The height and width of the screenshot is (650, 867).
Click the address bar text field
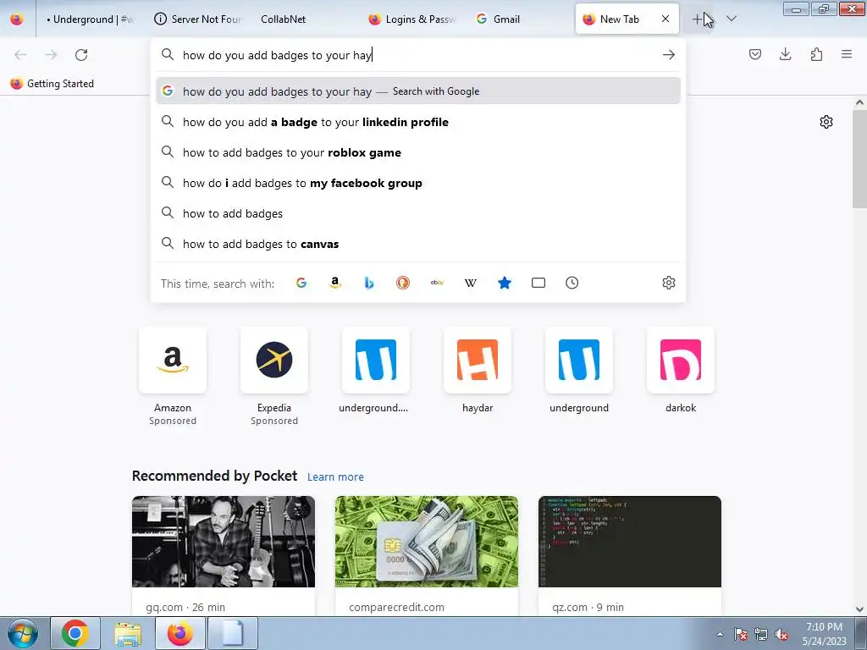418,55
